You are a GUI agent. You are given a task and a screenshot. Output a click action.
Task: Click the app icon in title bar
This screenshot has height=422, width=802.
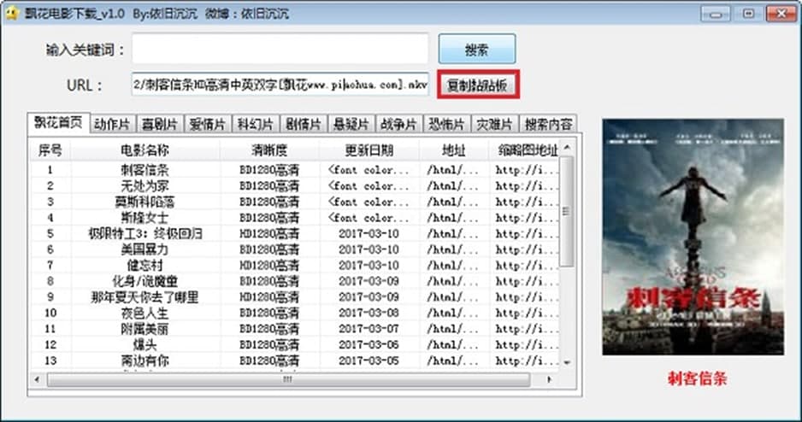click(11, 14)
